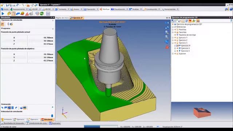Select Papelera de reciclaje tree item
The height and width of the screenshot is (131, 233).
[x=187, y=35]
